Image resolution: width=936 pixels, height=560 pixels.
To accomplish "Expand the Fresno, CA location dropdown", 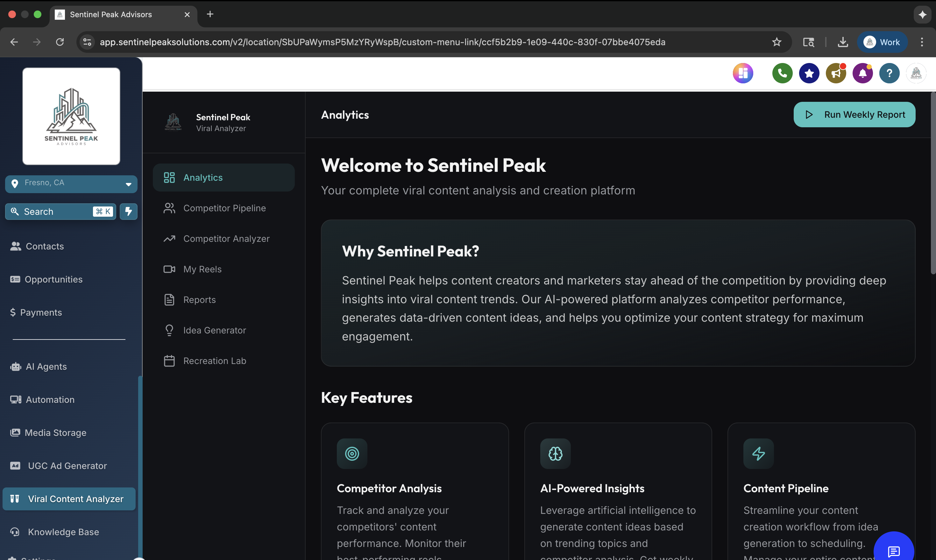I will (128, 184).
